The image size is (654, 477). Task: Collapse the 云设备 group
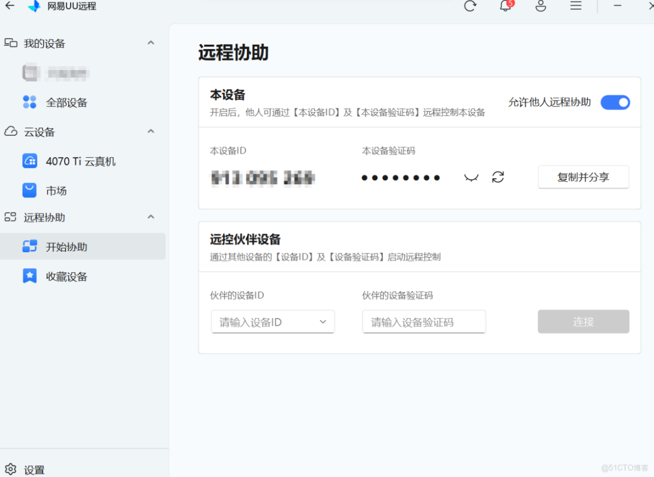(x=150, y=131)
